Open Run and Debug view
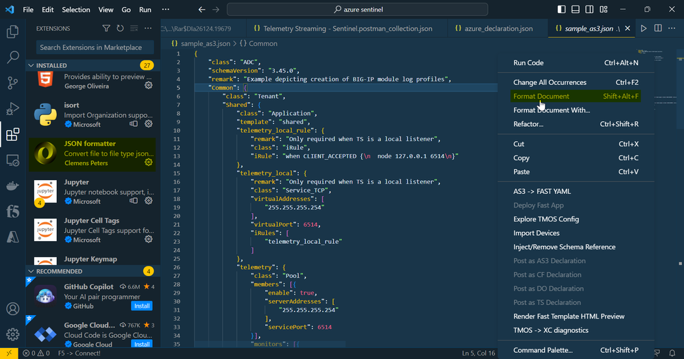This screenshot has height=359, width=684. pyautogui.click(x=12, y=109)
